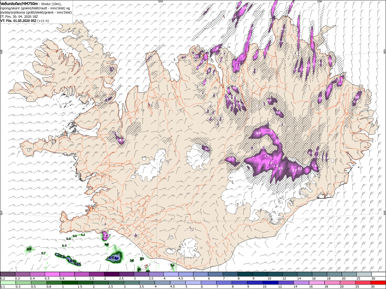Click the 1.6 rainfall value
Image resolution: width=386 pixels, height=289 pixels.
139,269
